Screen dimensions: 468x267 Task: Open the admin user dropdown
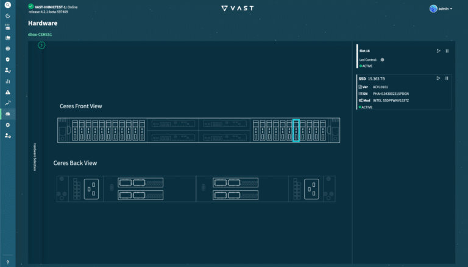coord(445,9)
